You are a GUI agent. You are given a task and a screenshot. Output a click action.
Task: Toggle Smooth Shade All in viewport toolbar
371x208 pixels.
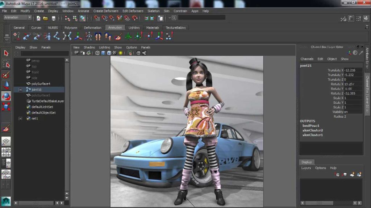click(x=103, y=53)
